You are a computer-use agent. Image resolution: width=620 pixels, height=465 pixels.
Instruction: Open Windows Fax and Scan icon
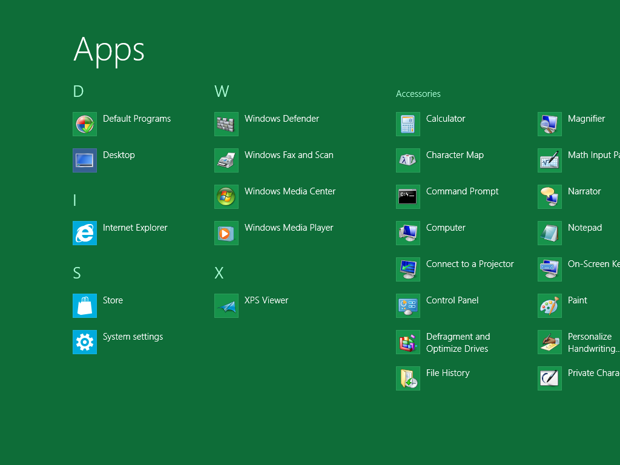point(226,160)
